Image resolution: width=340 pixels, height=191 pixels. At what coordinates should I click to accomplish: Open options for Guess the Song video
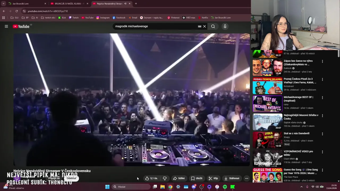point(322,170)
